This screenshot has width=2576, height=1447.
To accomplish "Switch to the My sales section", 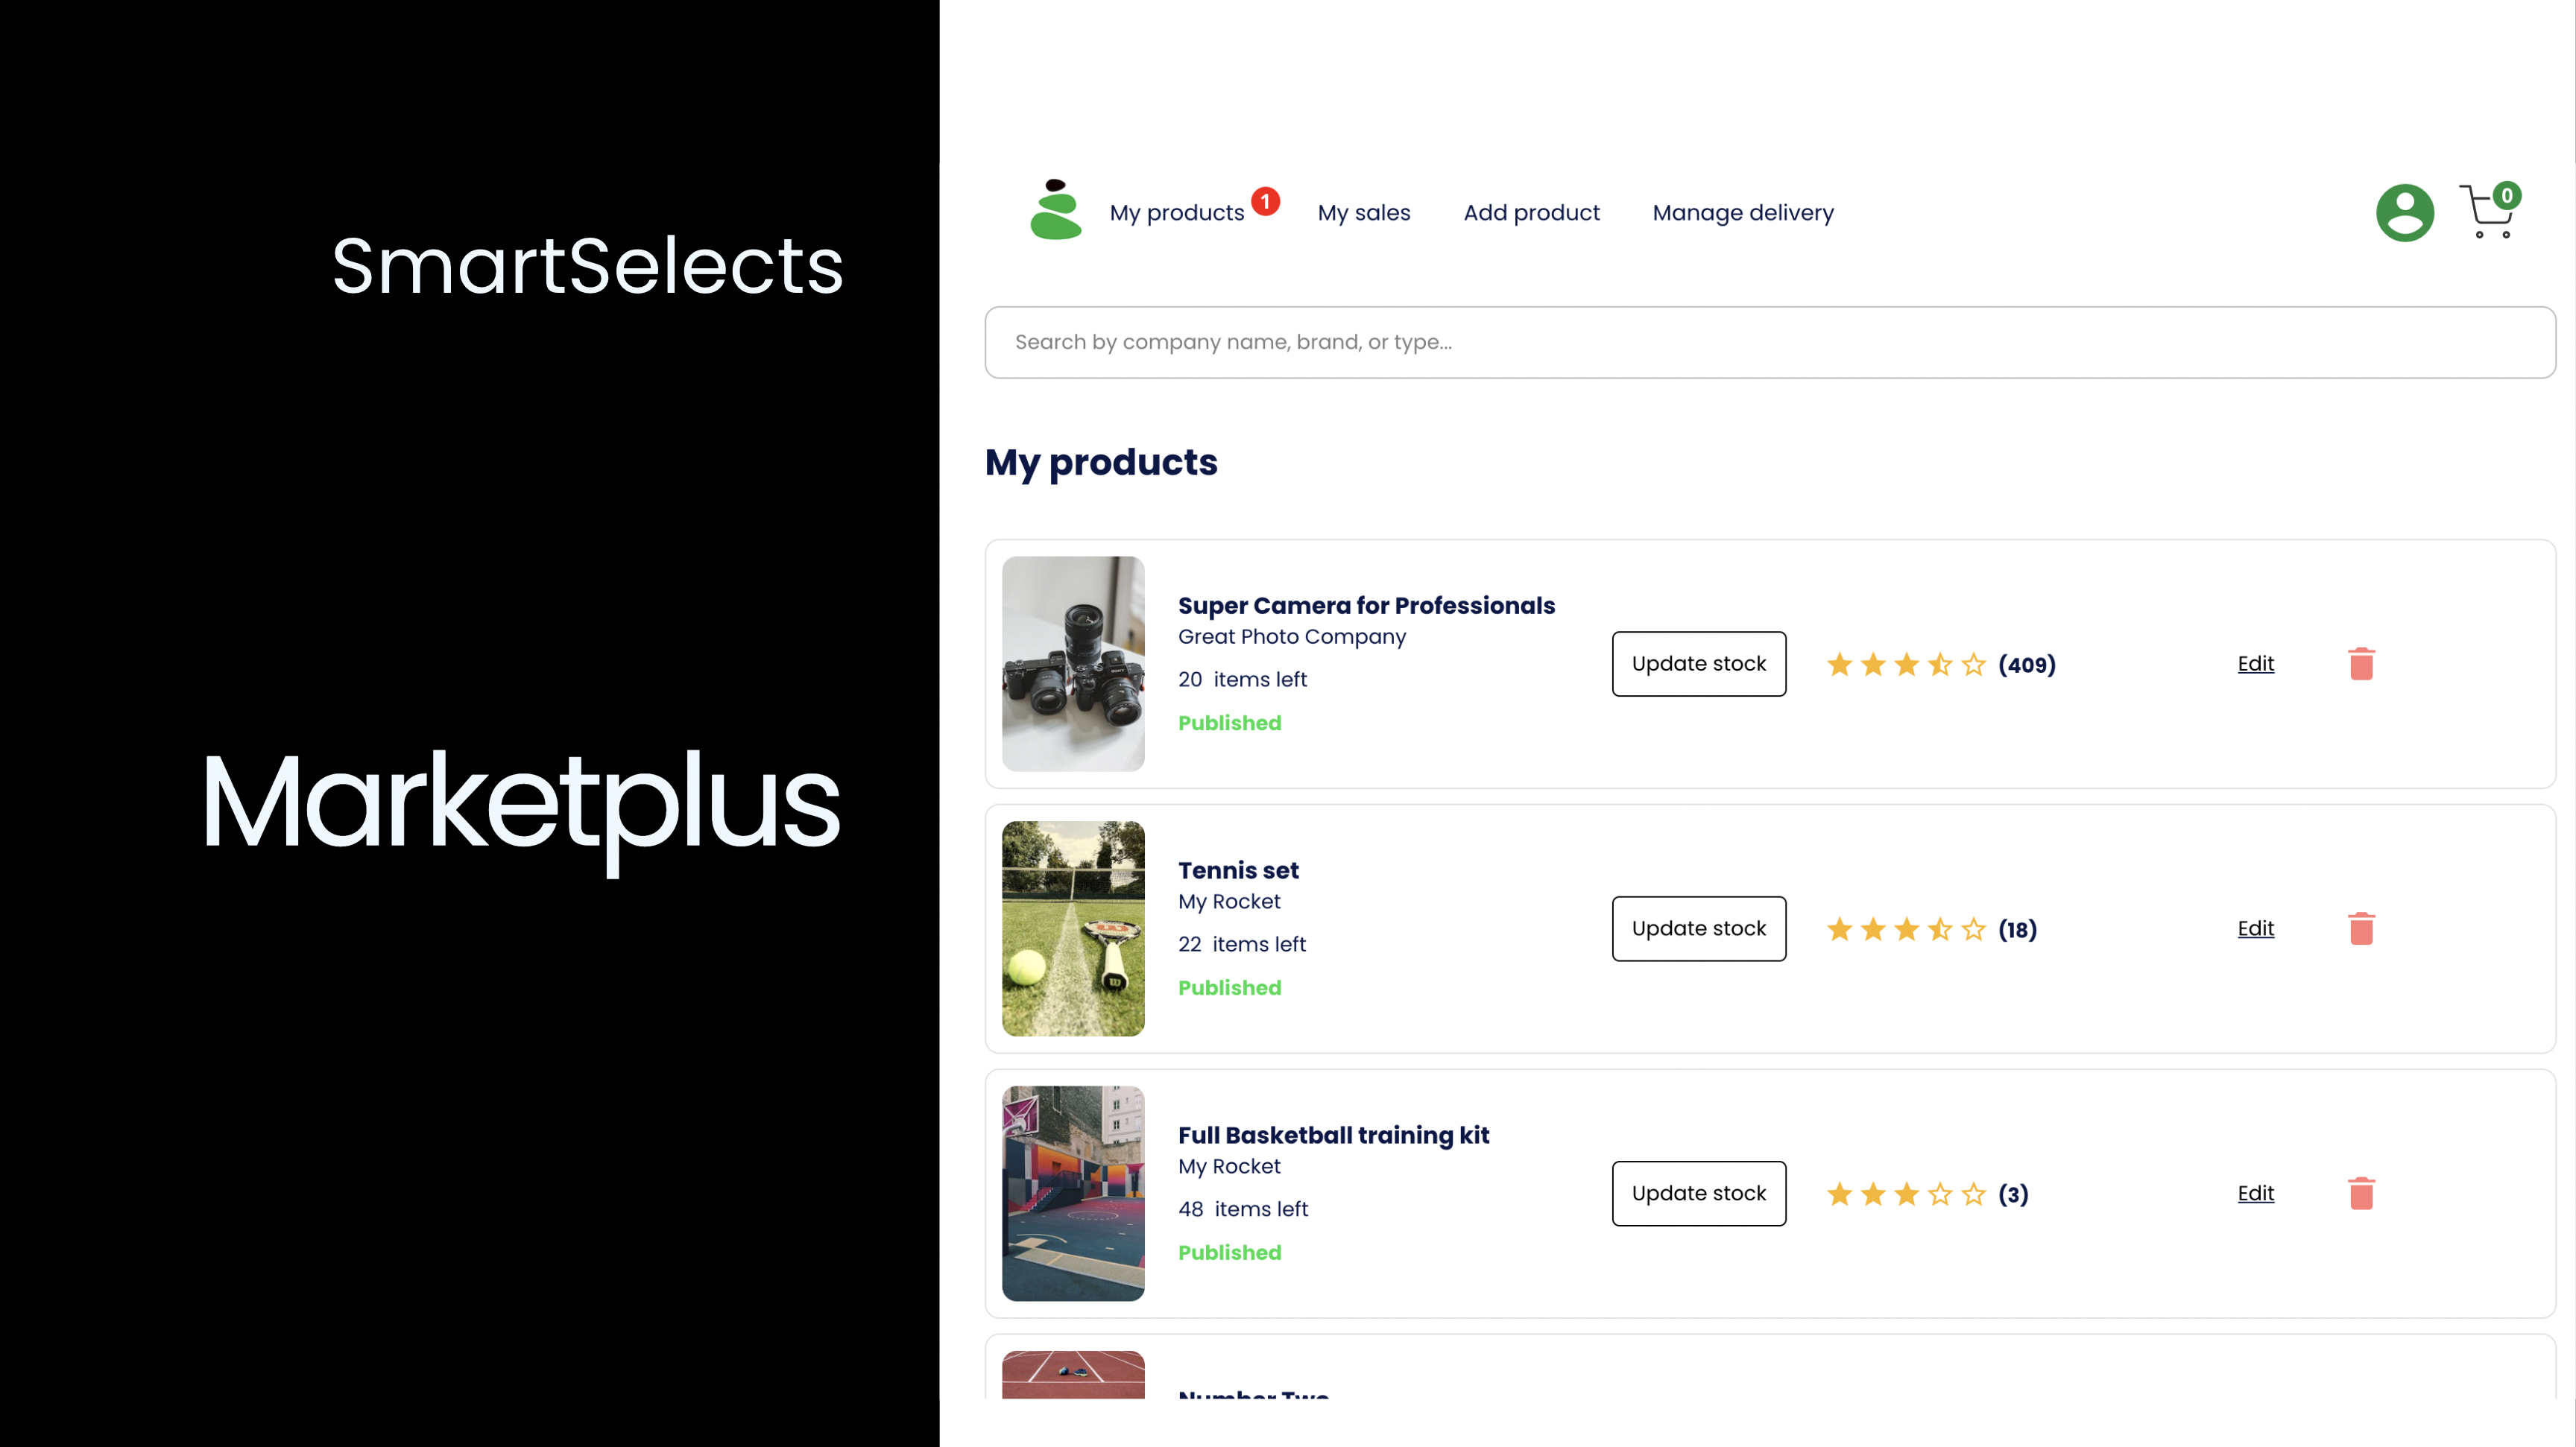I will point(1364,212).
